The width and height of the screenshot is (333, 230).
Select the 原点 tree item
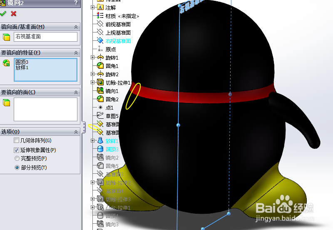click(x=111, y=49)
